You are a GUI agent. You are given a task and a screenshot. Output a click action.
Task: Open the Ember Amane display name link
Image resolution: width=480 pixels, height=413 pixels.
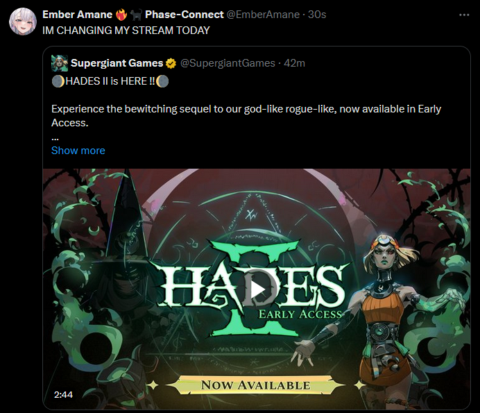click(x=78, y=15)
